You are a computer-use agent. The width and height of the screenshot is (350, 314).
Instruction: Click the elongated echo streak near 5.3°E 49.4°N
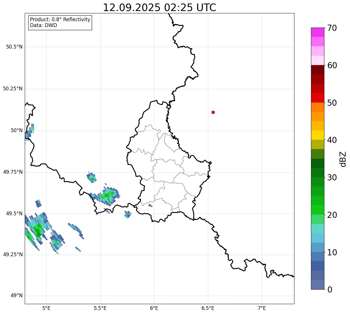click(x=76, y=231)
